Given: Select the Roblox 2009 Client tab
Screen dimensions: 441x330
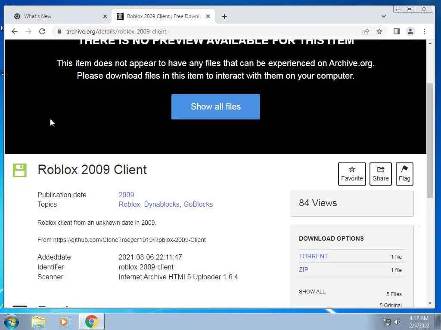Looking at the screenshot, I should [163, 16].
